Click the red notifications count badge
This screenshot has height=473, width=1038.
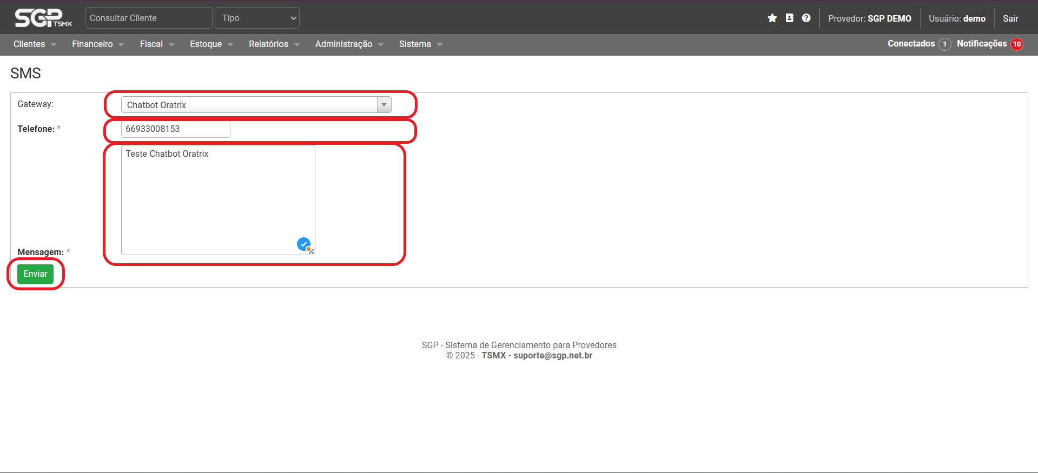(x=1017, y=44)
